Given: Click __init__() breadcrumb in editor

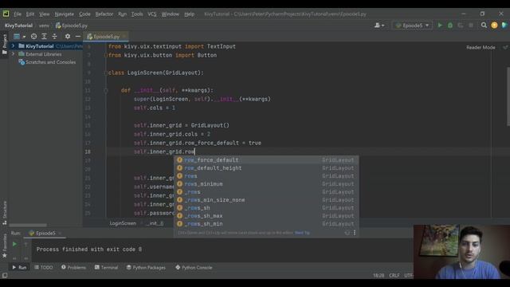Looking at the screenshot, I should tap(155, 223).
